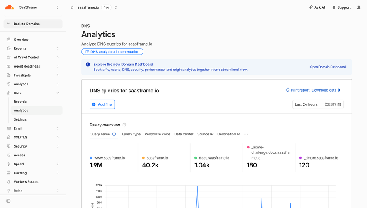Screen dimensions: 367x208
Task: Click the purple _dmarc legend dot
Action: click(x=301, y=158)
